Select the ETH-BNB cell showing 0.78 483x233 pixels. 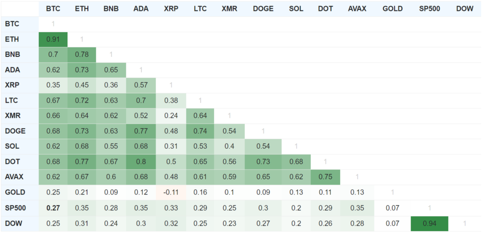(x=81, y=55)
